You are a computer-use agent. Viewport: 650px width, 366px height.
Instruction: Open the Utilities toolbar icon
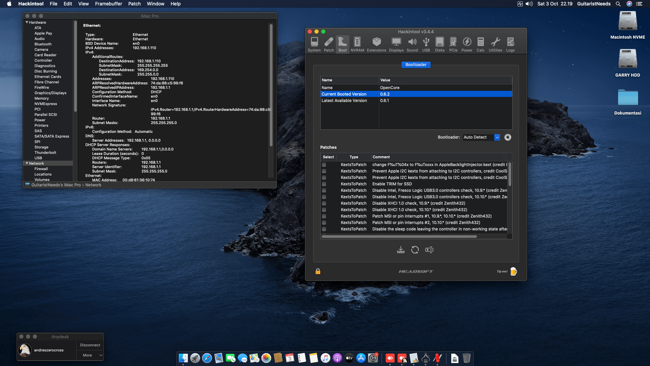coord(495,44)
